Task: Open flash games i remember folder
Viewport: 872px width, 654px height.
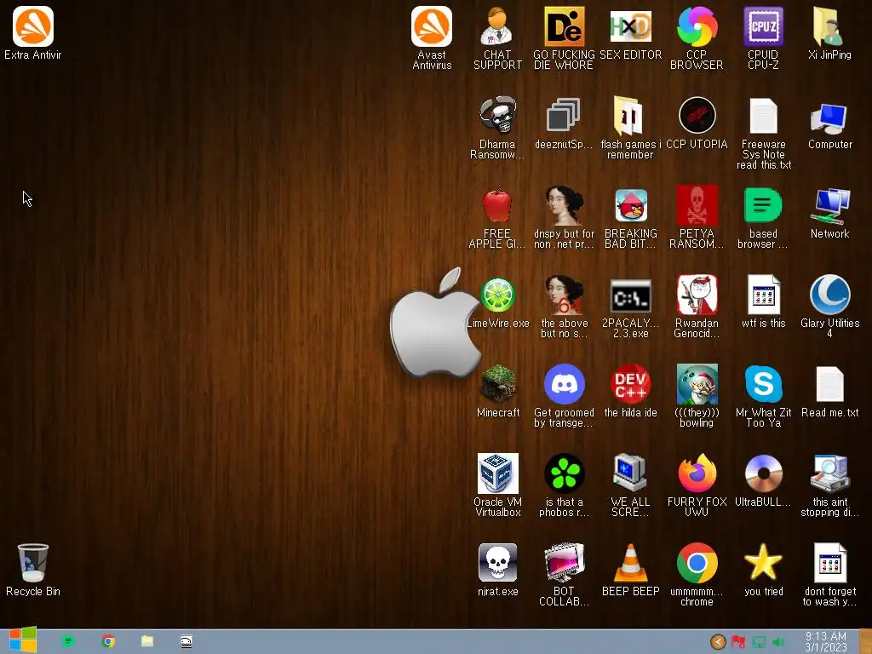Action: (630, 128)
